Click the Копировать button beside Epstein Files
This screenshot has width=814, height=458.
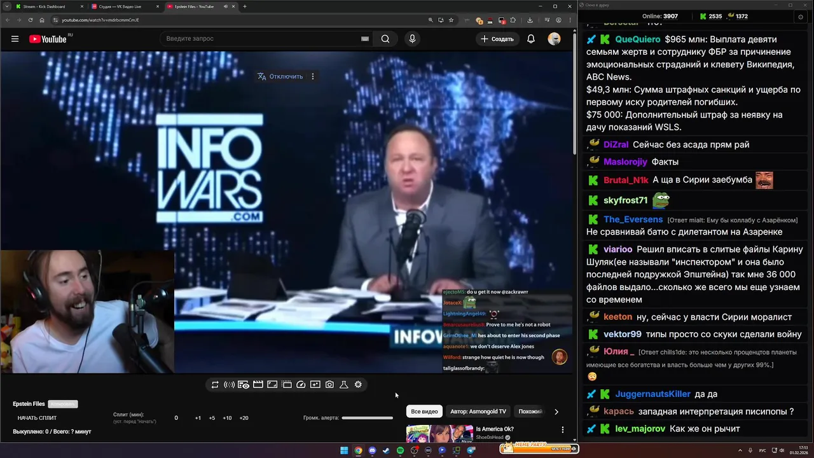(x=63, y=404)
